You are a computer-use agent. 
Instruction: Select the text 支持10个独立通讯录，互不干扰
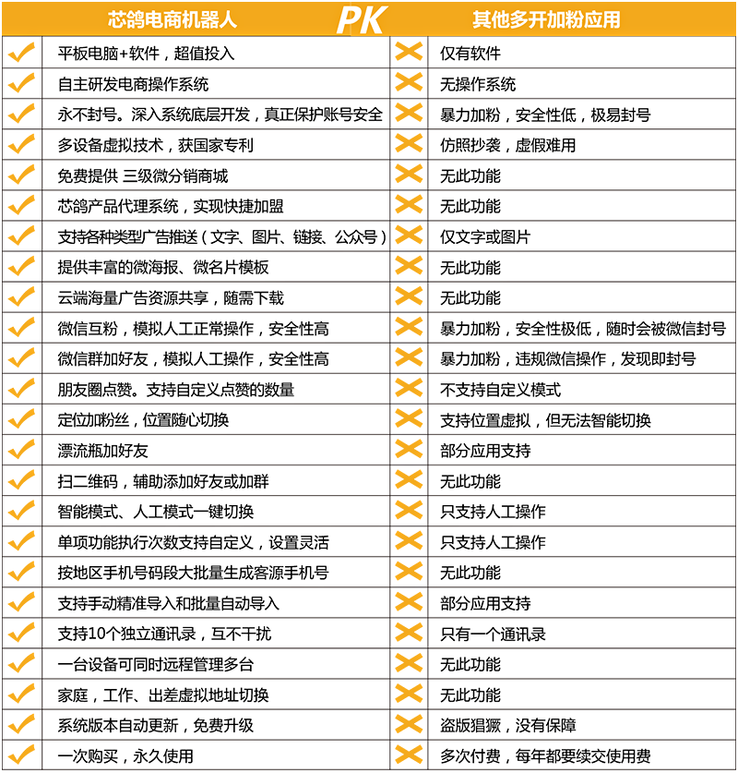164,634
